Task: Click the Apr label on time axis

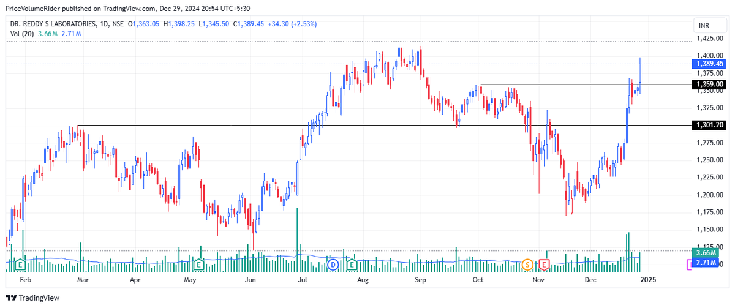Action: 135,280
